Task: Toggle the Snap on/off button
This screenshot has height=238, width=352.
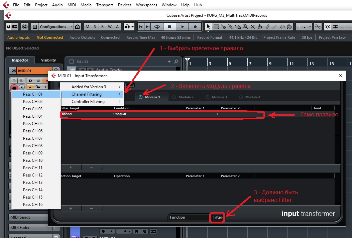Action: click(x=328, y=27)
